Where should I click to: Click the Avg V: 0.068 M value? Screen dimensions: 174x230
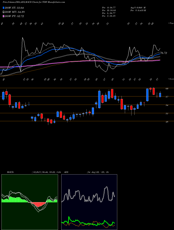(x=138, y=7)
